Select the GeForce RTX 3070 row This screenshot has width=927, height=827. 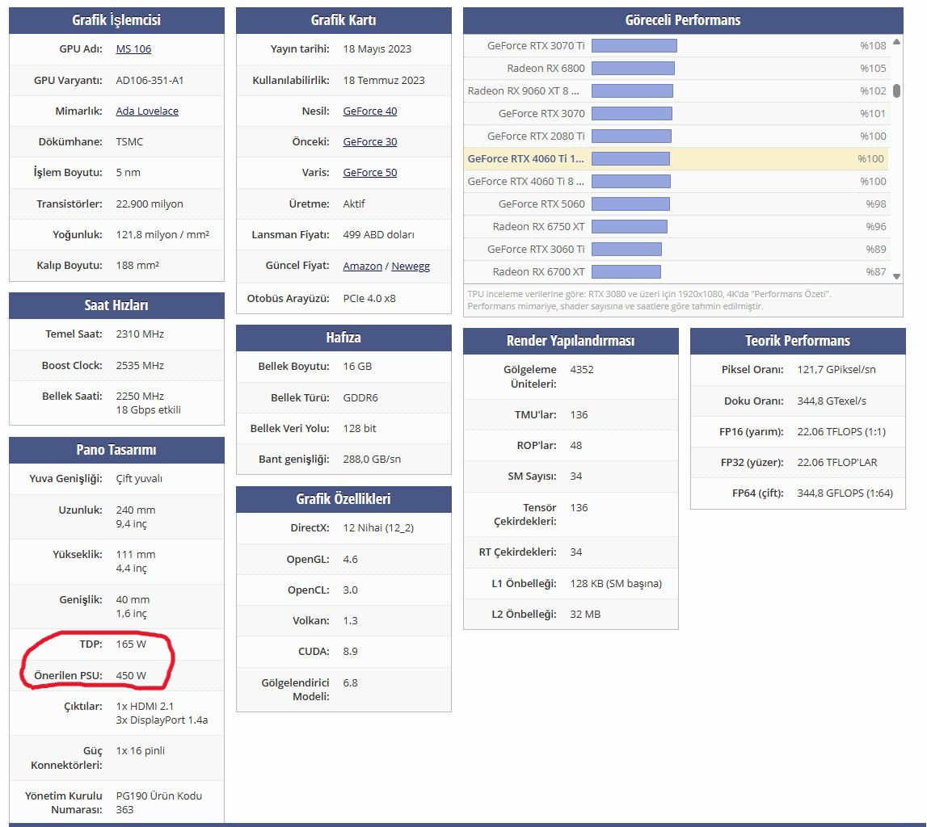tap(676, 113)
